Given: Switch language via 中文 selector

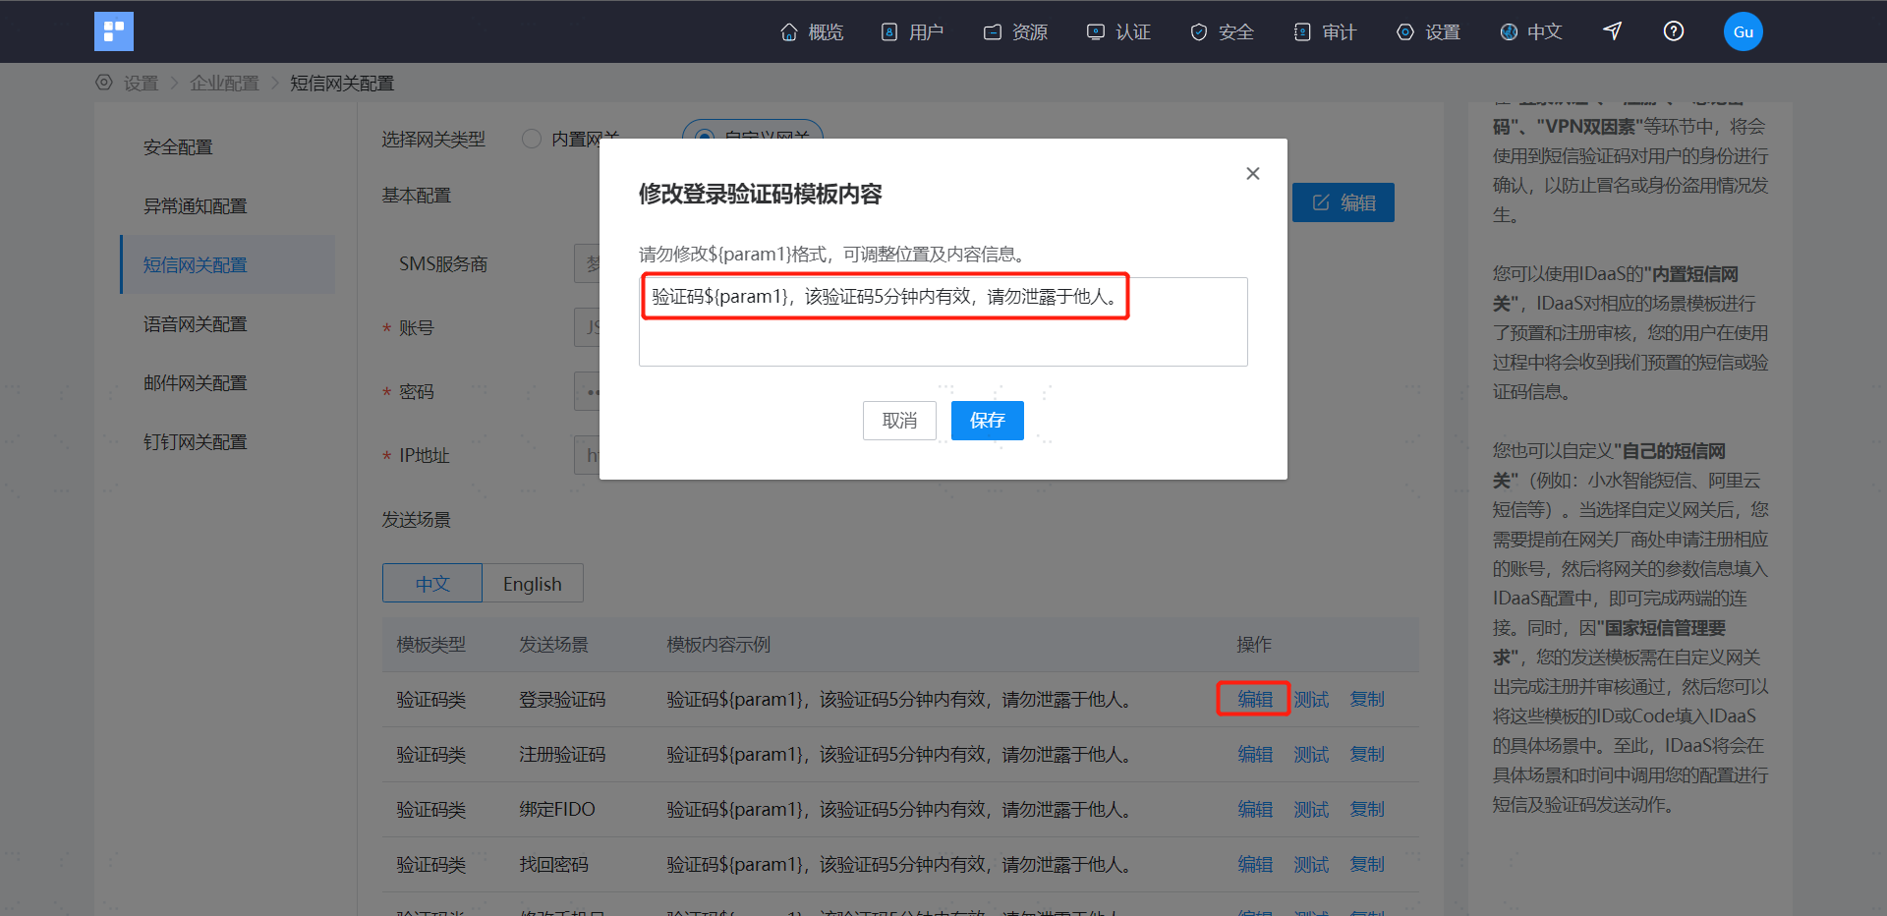Looking at the screenshot, I should click(1531, 32).
